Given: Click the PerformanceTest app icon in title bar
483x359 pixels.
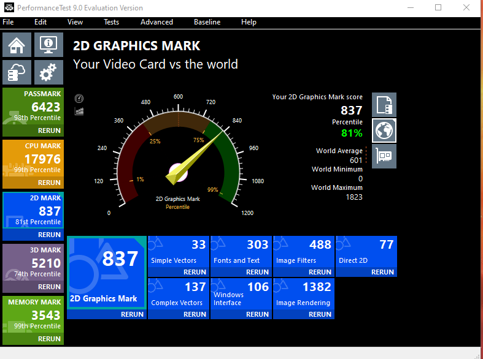Looking at the screenshot, I should [x=9, y=7].
